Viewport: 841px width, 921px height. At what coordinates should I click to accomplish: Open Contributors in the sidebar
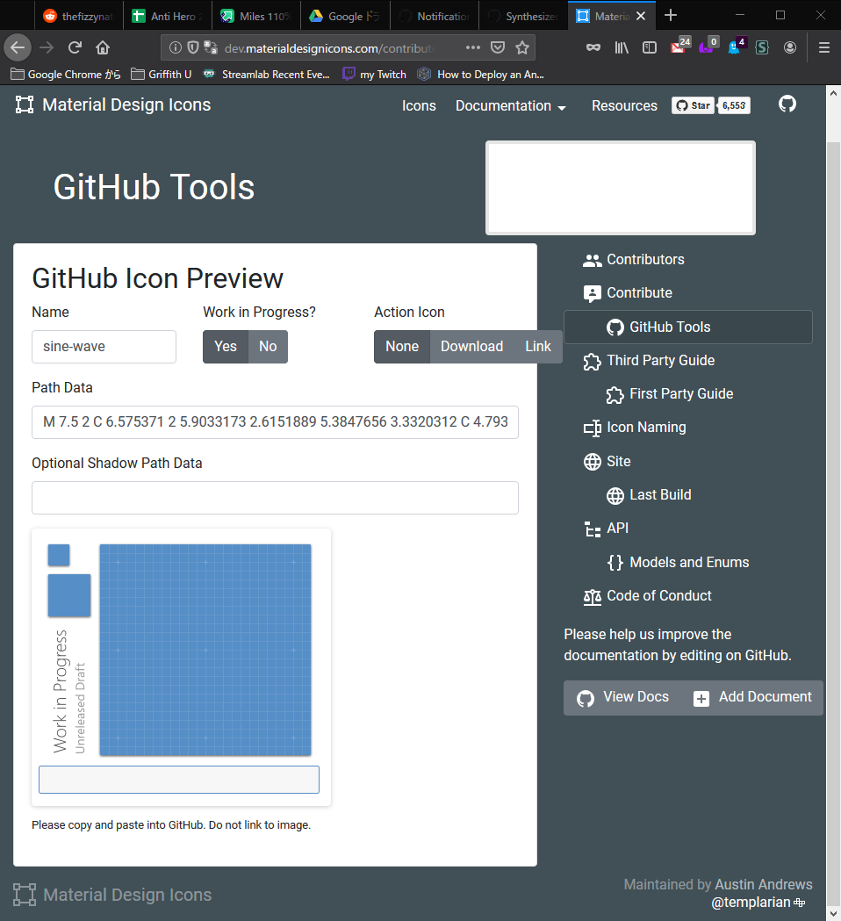[645, 260]
